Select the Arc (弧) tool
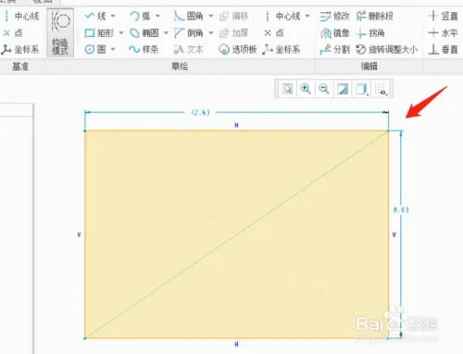463x354 pixels. pyautogui.click(x=140, y=16)
